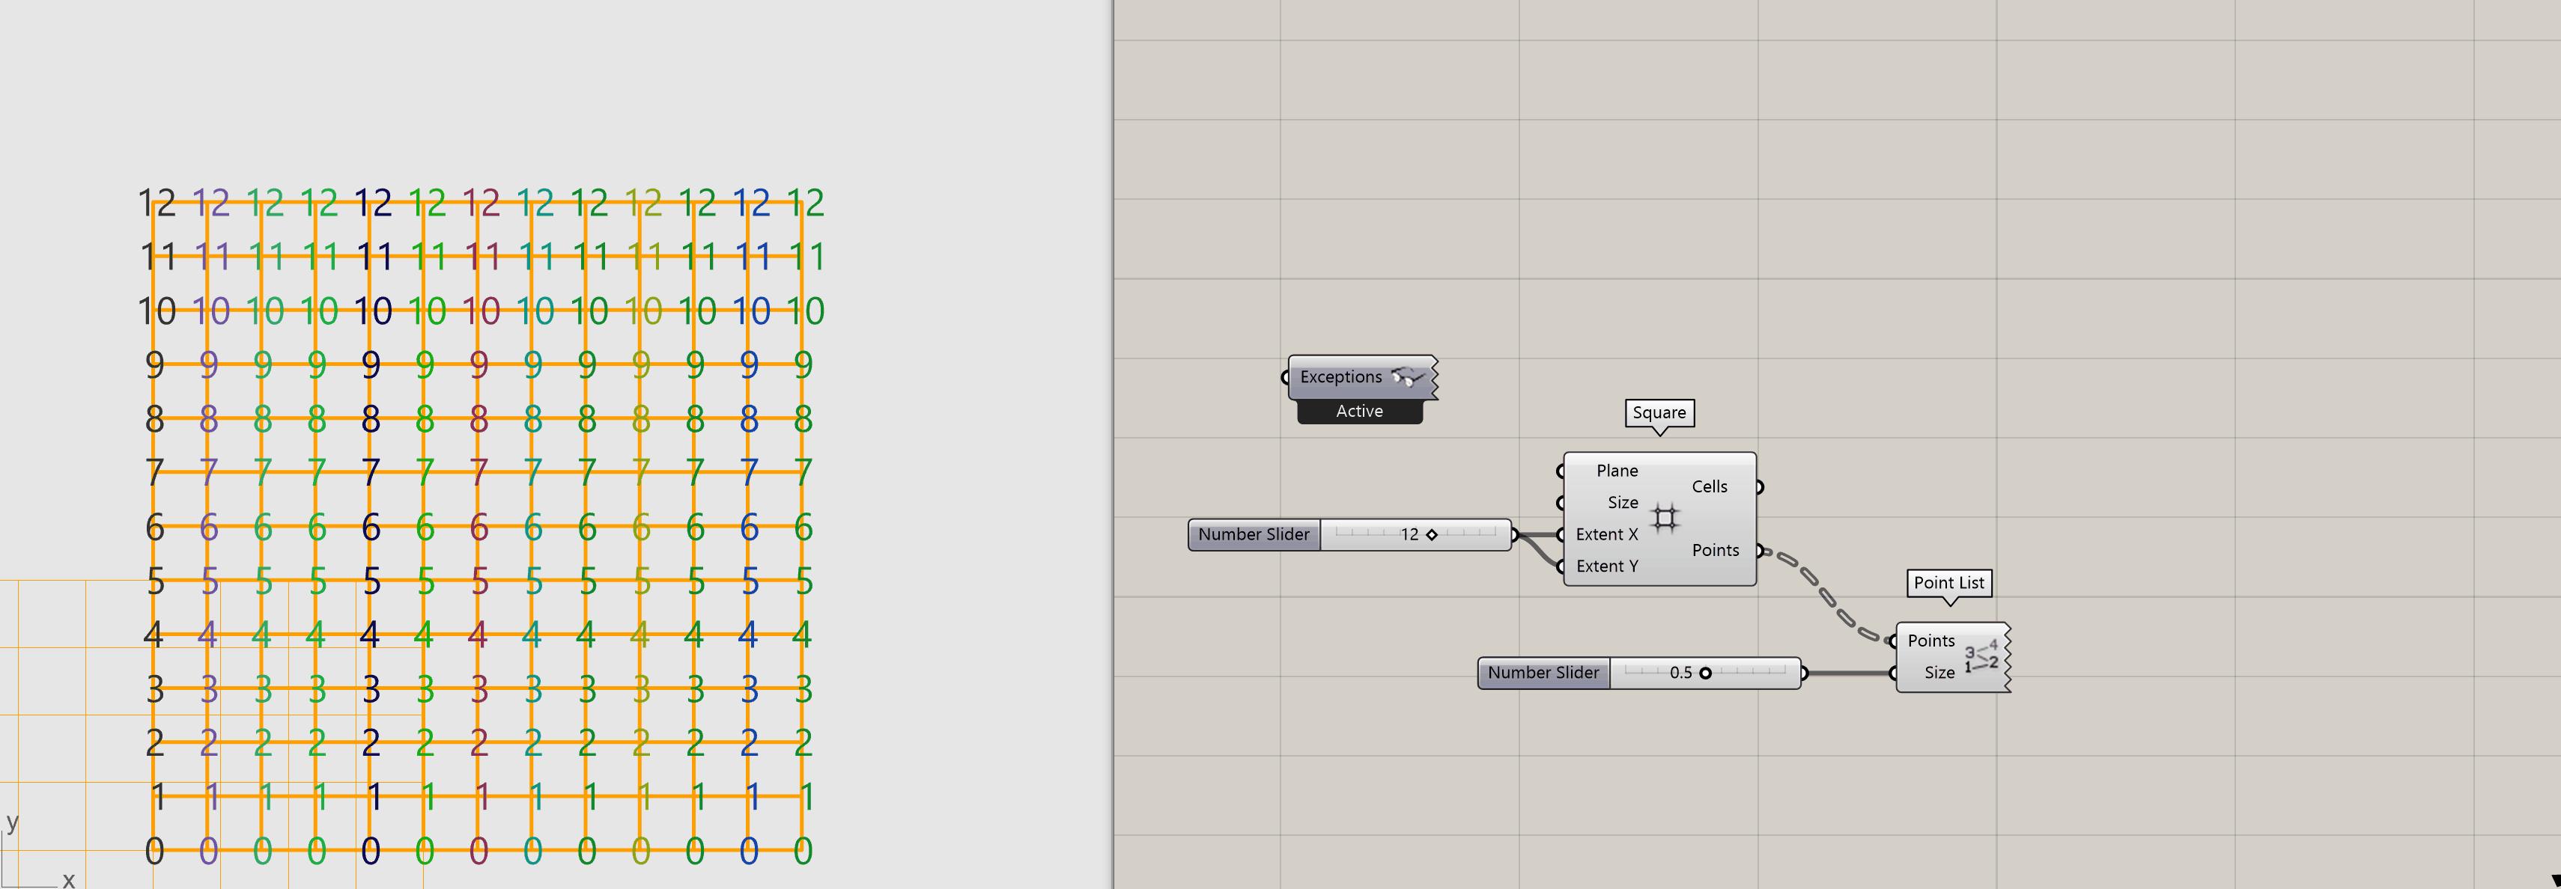Click the Number Slider label beside 12
Screen dimensions: 2561x889
pyautogui.click(x=1254, y=534)
